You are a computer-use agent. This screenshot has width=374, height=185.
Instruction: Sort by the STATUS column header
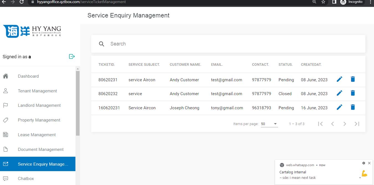pos(286,65)
